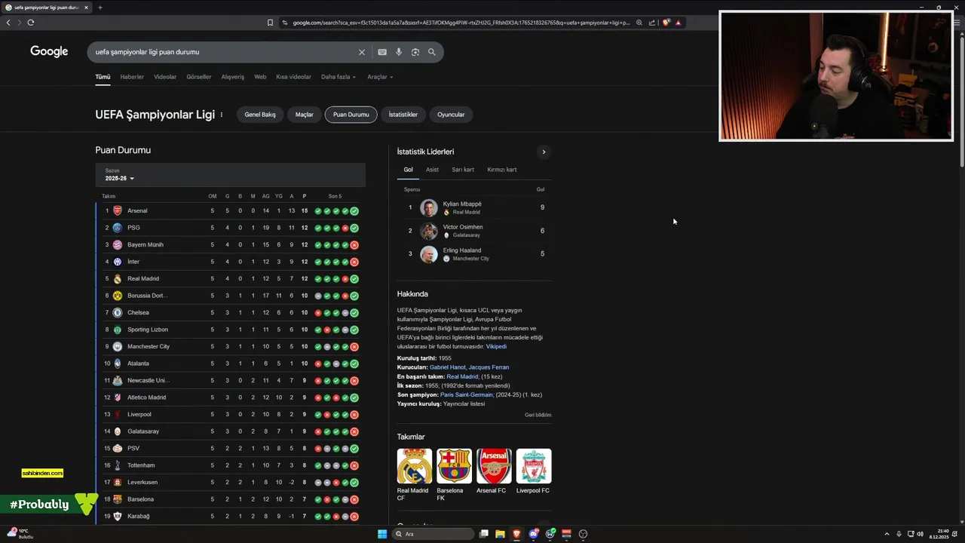The image size is (965, 543).
Task: Open the Barselona FK team card
Action: (x=454, y=474)
